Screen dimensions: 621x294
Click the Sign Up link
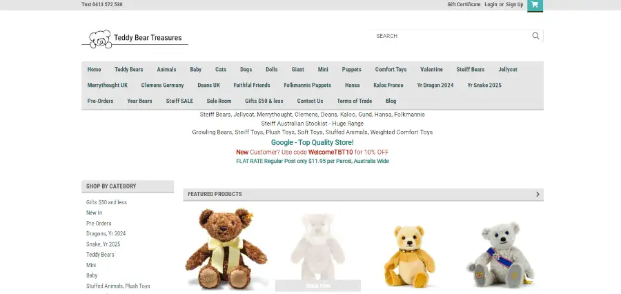coord(515,4)
